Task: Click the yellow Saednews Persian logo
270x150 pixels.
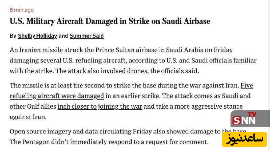Action: 244,139
